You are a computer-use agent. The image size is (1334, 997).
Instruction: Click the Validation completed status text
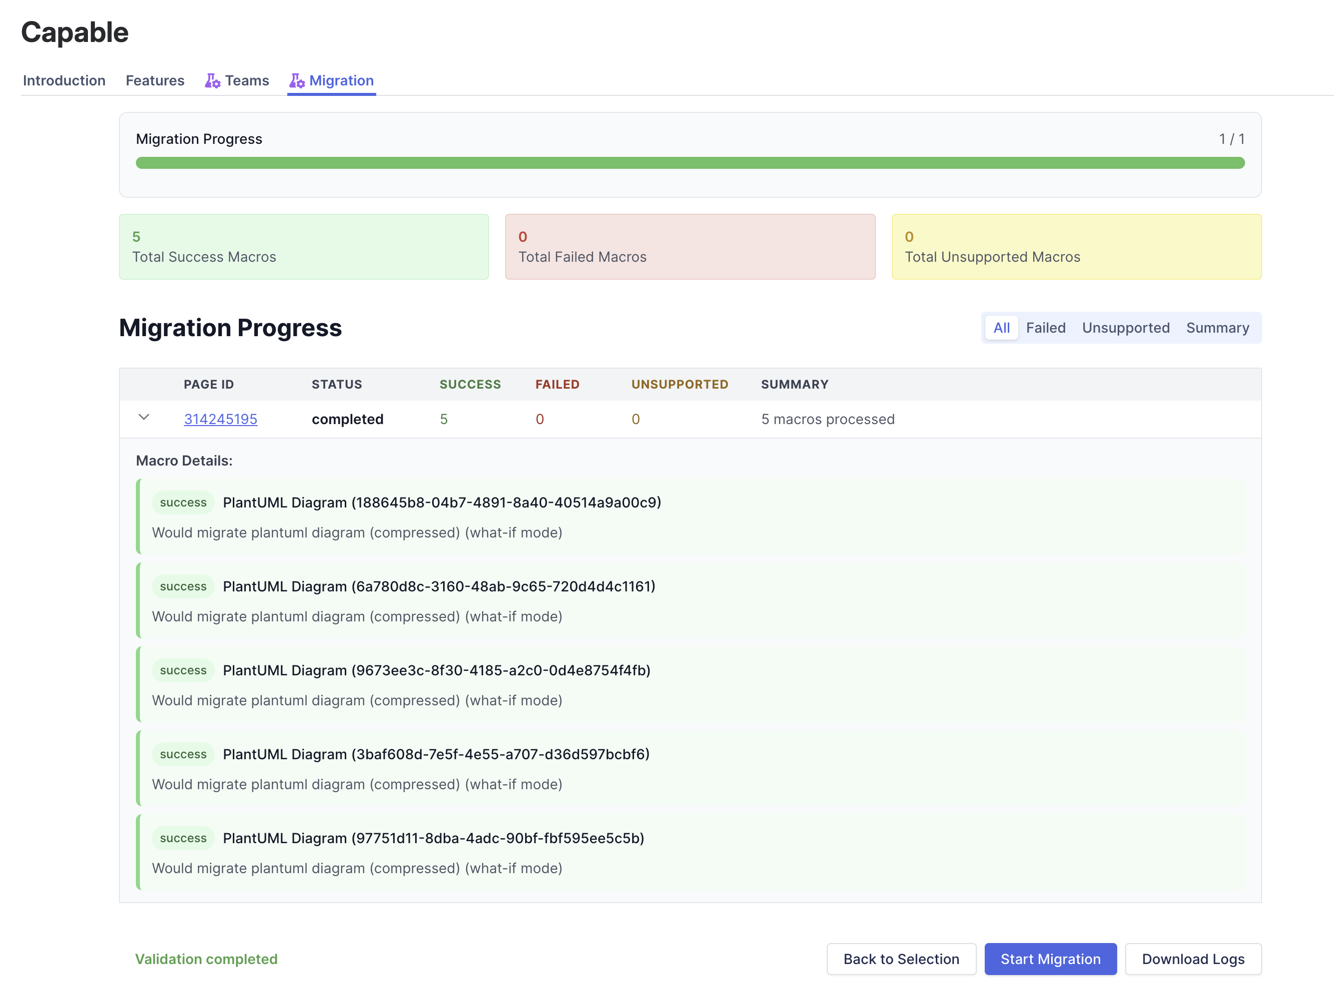tap(206, 959)
